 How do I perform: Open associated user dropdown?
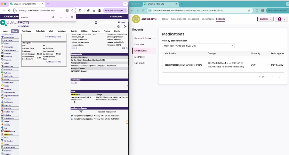click(198, 46)
